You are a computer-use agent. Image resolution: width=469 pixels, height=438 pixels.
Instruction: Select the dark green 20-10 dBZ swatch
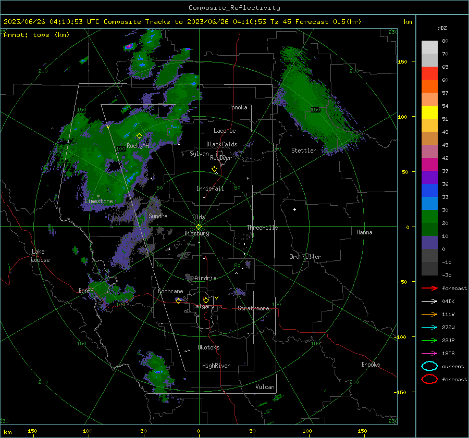429,230
